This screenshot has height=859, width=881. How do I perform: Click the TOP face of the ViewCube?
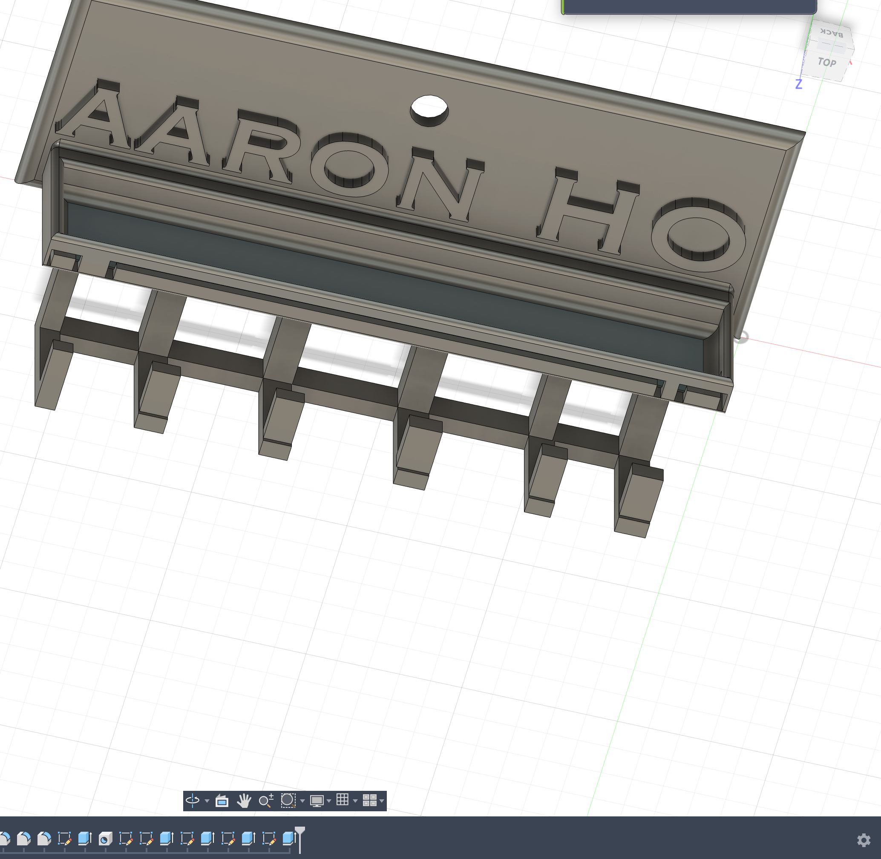pos(827,62)
